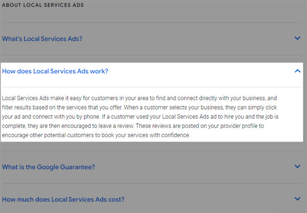Click the text "If a customer used your Local Services Ads"
This screenshot has width=307, height=213.
[156, 117]
